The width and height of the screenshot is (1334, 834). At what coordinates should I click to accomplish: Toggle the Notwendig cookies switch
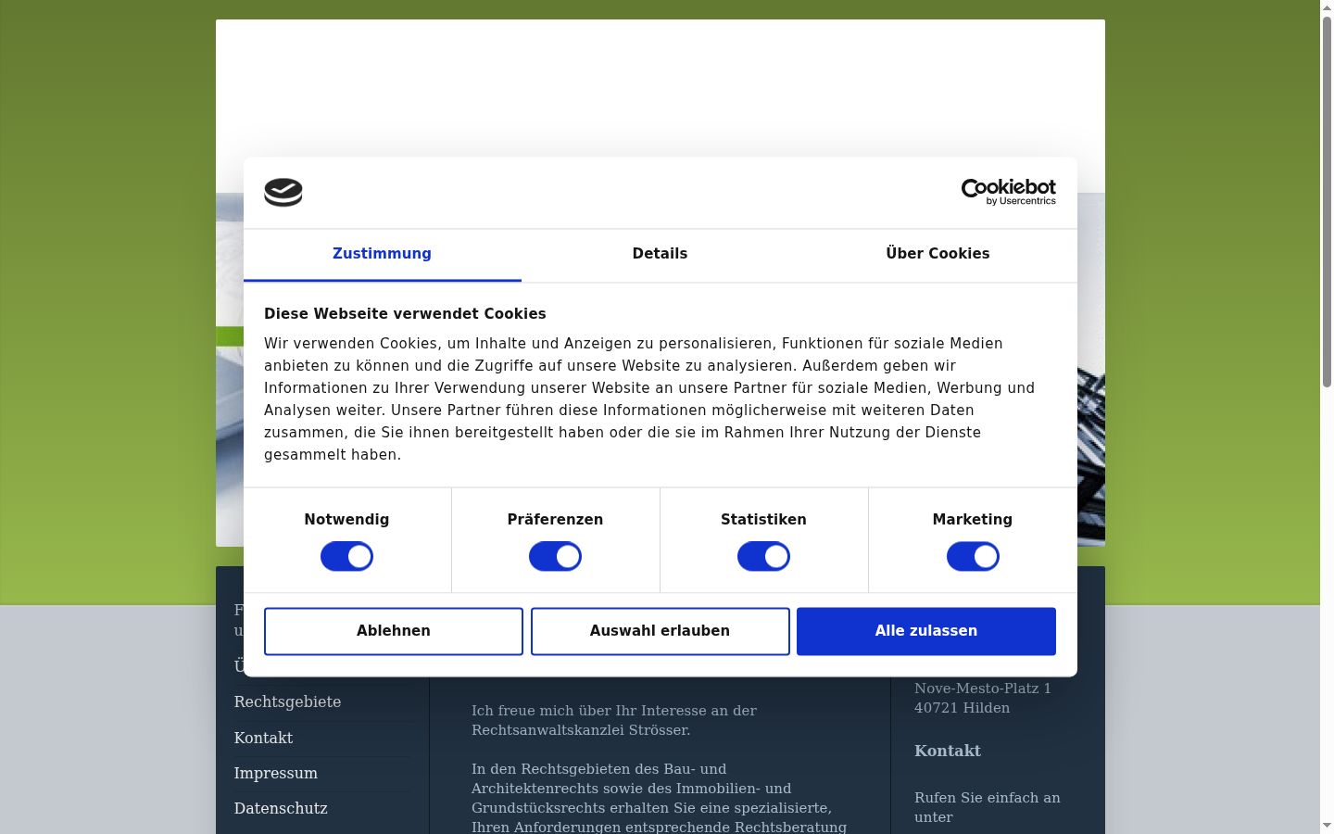(x=346, y=557)
